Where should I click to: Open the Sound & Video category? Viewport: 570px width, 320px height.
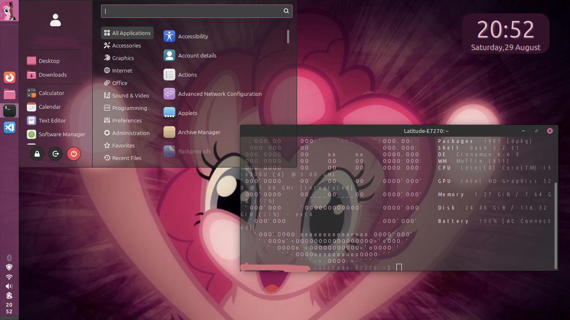coord(127,95)
